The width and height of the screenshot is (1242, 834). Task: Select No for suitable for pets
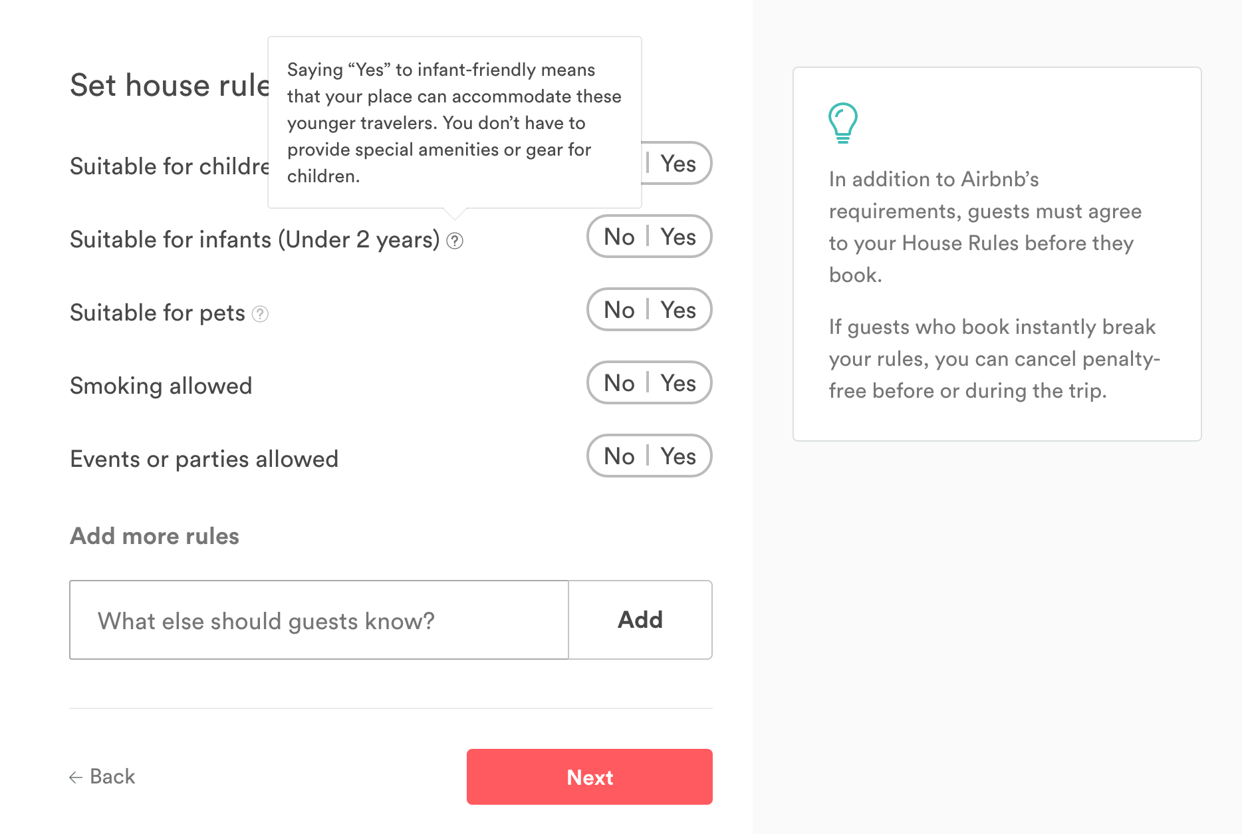(620, 310)
